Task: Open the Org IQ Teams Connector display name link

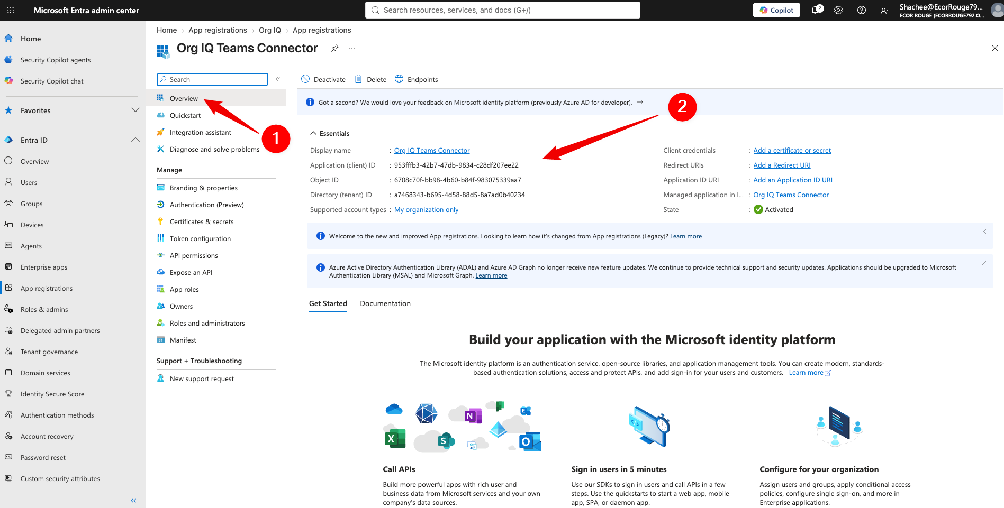Action: click(432, 151)
